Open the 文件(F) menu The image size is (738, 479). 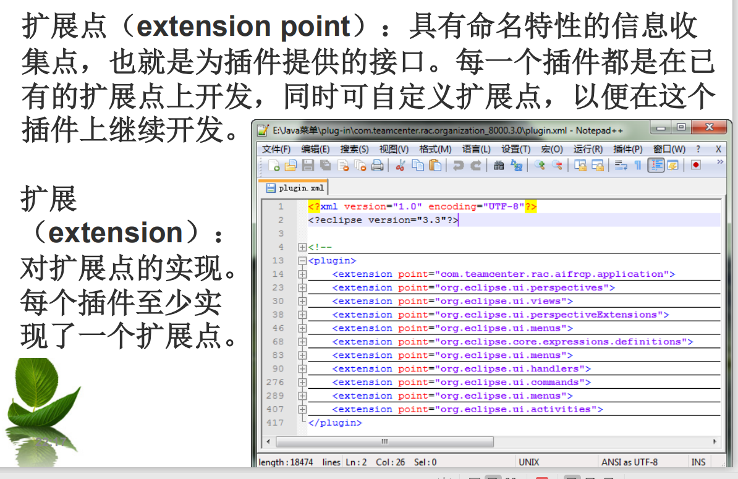(276, 149)
